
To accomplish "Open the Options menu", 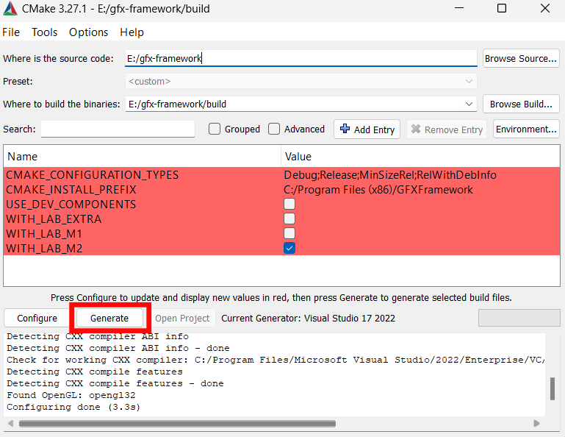I will coord(89,32).
